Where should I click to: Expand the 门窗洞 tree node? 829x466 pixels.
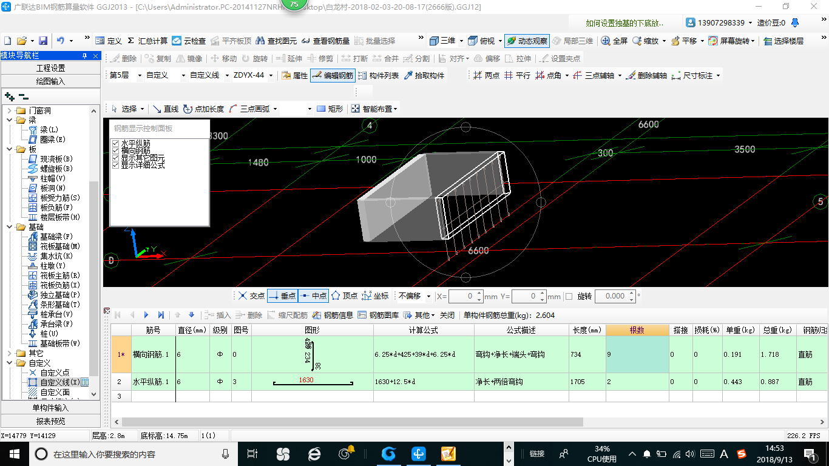[9, 110]
